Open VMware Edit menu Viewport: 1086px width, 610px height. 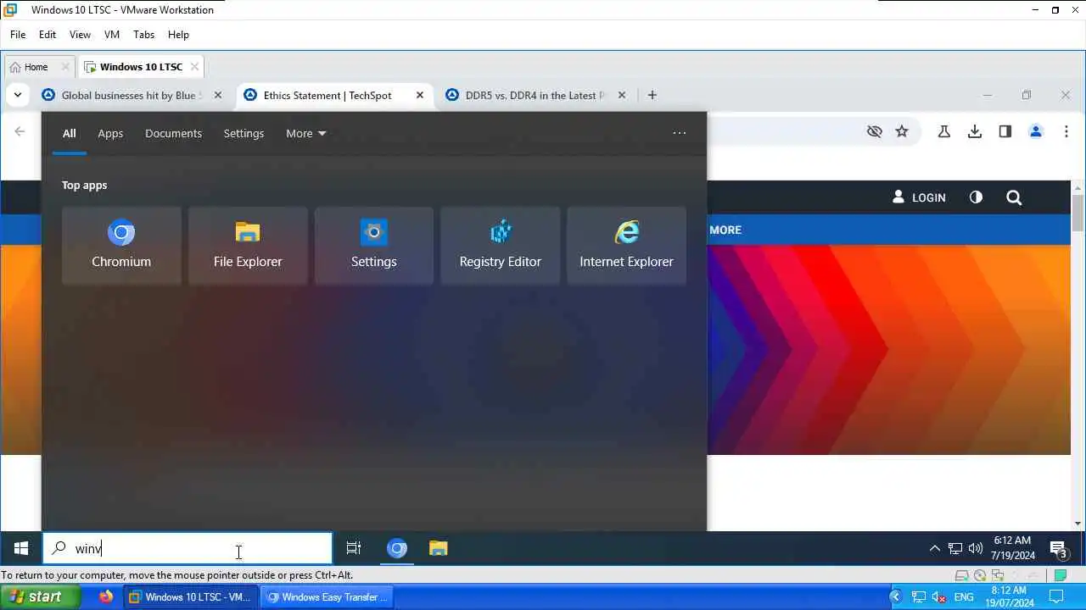pos(48,35)
